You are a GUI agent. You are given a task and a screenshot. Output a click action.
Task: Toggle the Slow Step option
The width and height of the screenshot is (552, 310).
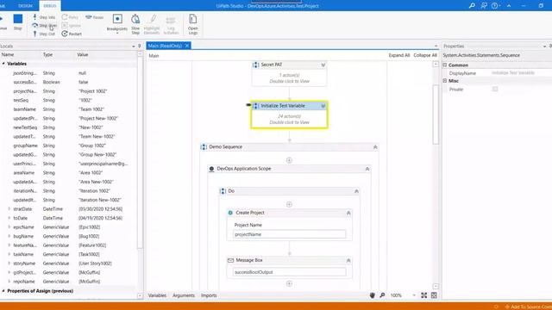tap(135, 24)
